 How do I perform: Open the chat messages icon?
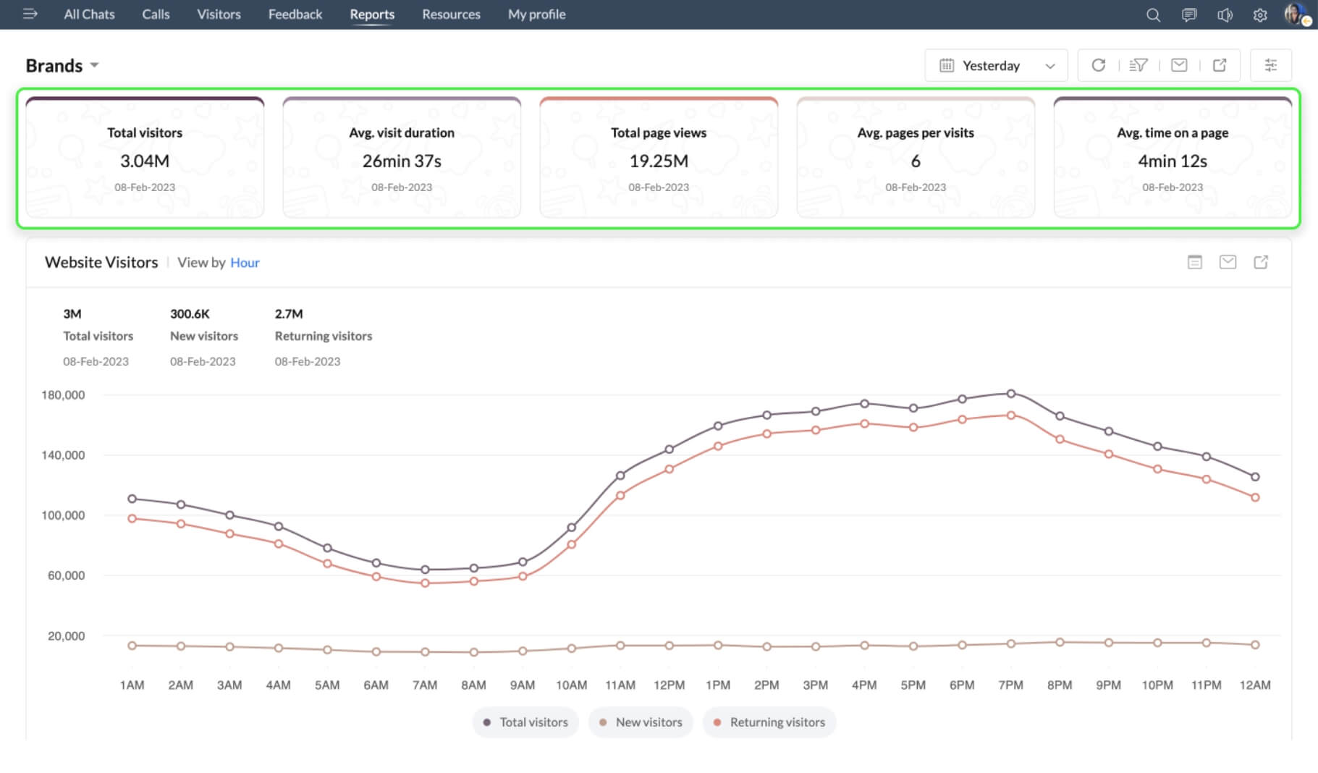(1188, 15)
